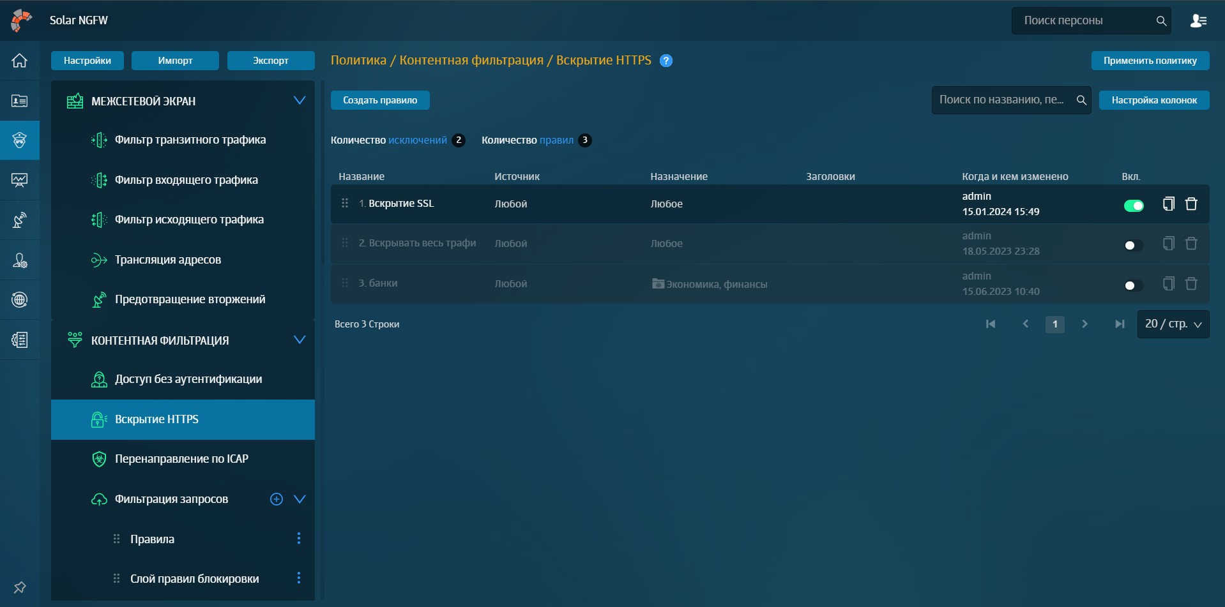Click the Название column header
The width and height of the screenshot is (1225, 607).
pyautogui.click(x=361, y=177)
